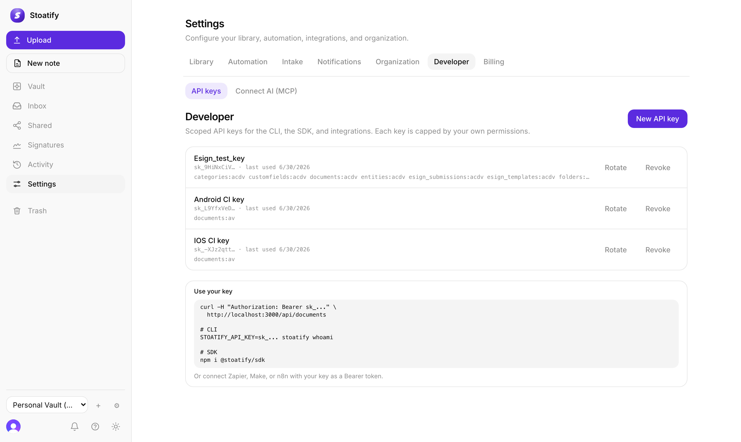Screen dimensions: 741x442
Task: Click Android CI key's documents:av scope
Action: click(214, 218)
